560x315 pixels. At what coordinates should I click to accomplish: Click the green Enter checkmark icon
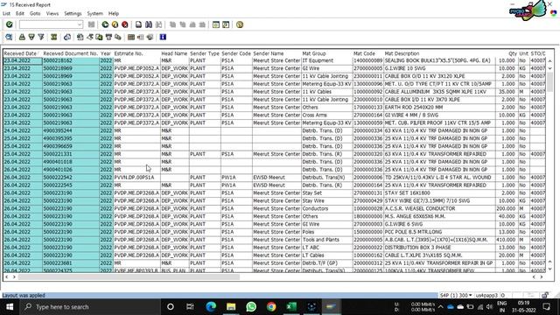10,24
